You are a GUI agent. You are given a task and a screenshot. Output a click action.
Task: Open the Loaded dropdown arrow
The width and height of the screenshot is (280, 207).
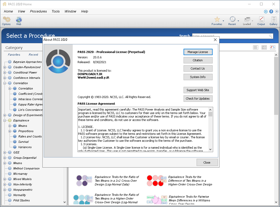[x=253, y=21]
